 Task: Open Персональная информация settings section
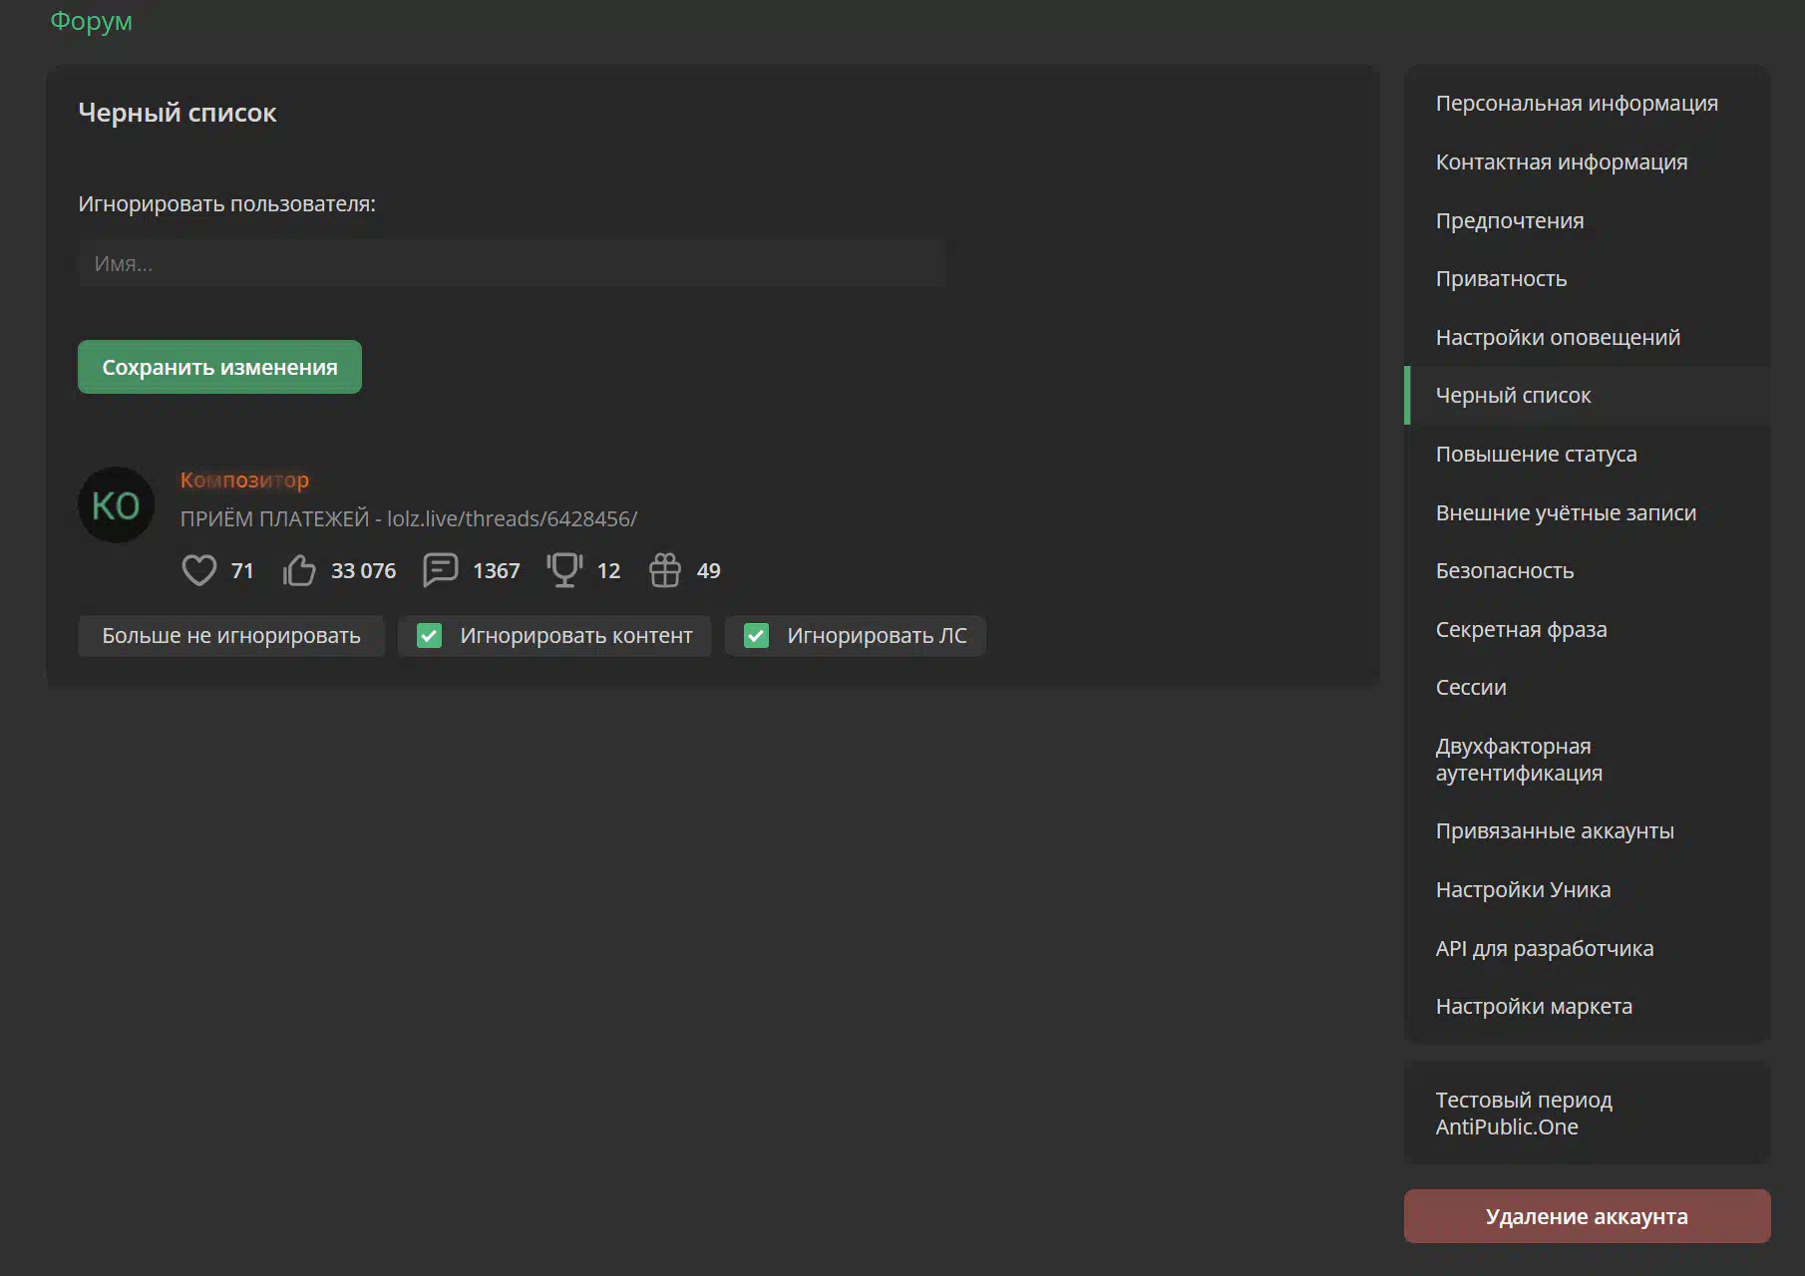click(1576, 104)
